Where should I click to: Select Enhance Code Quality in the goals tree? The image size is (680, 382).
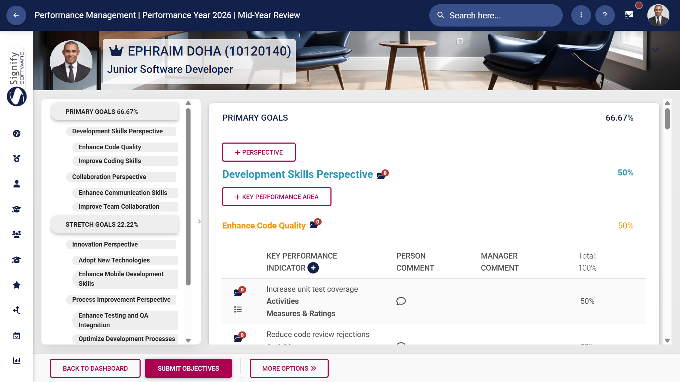click(x=110, y=147)
